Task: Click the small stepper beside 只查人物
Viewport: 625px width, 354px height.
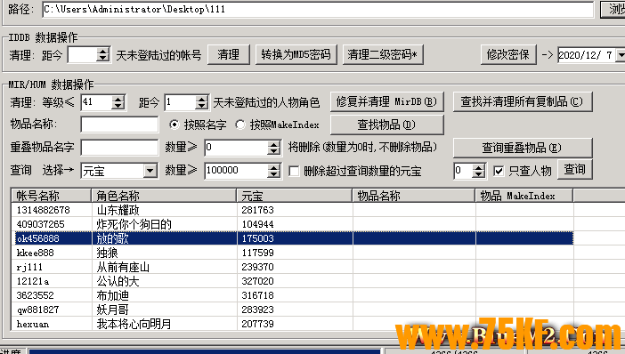Action: (x=469, y=171)
